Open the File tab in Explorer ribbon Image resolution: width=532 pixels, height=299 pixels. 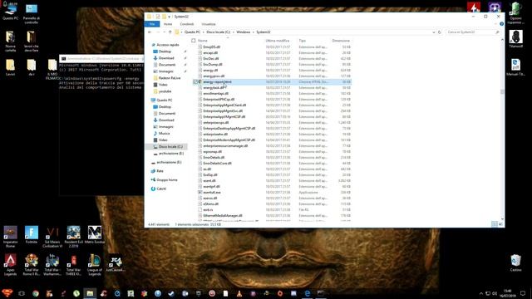[152, 24]
